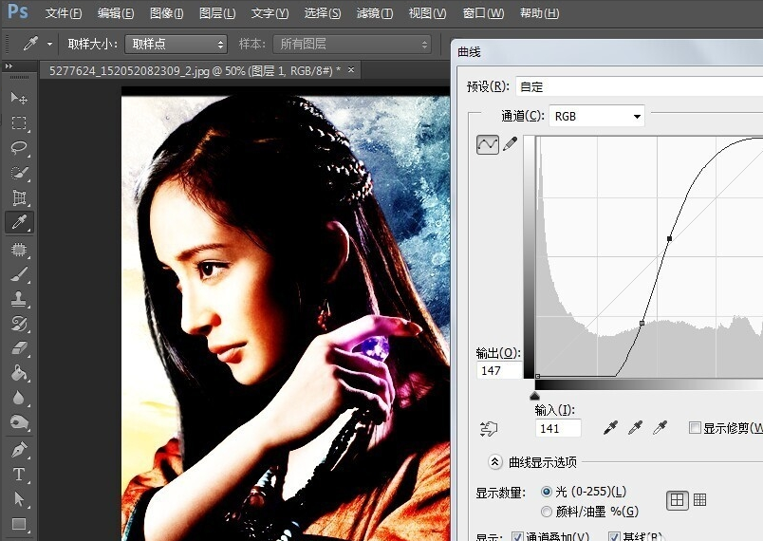Open the 滤镜 menu

tap(375, 13)
